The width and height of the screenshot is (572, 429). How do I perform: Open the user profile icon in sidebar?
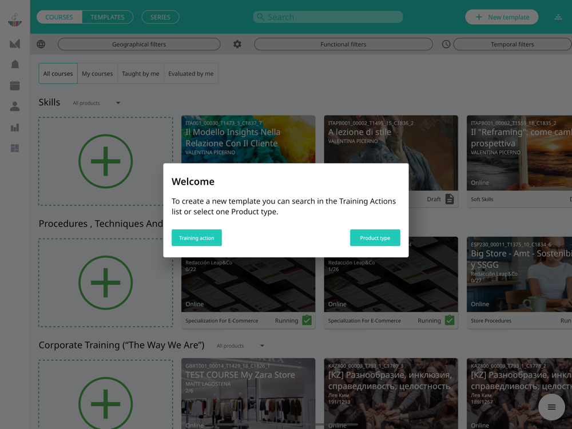pos(15,106)
